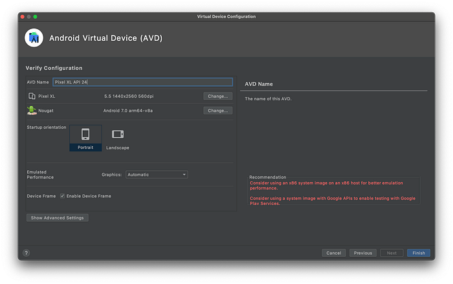The image size is (453, 284).
Task: Open help via the question mark icon
Action: (x=27, y=253)
